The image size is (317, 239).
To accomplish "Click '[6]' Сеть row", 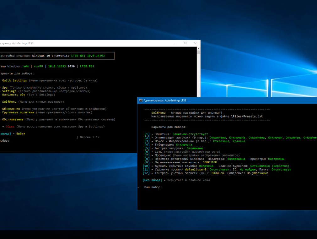I will pyautogui.click(x=182, y=152).
